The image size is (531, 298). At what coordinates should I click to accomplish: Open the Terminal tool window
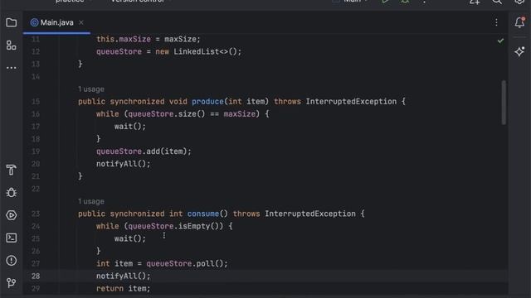(11, 238)
